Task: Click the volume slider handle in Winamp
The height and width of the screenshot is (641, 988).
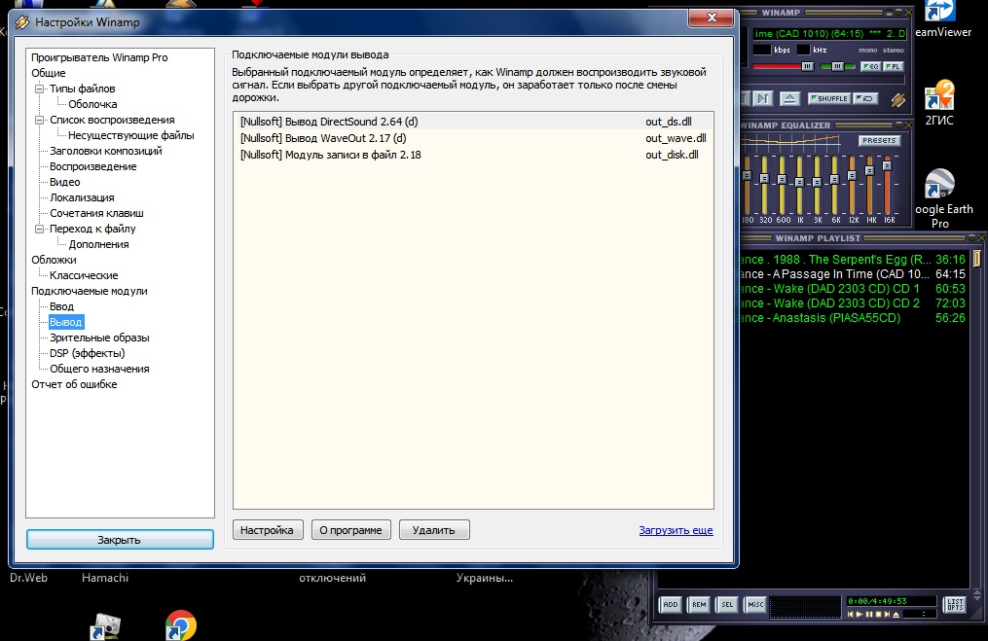Action: (x=808, y=66)
